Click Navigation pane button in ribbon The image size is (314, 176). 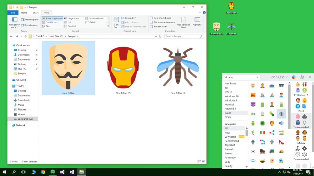pyautogui.click(x=14, y=23)
